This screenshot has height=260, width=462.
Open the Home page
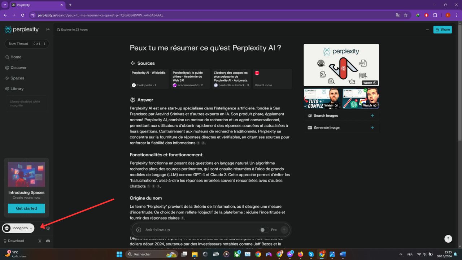click(13, 57)
